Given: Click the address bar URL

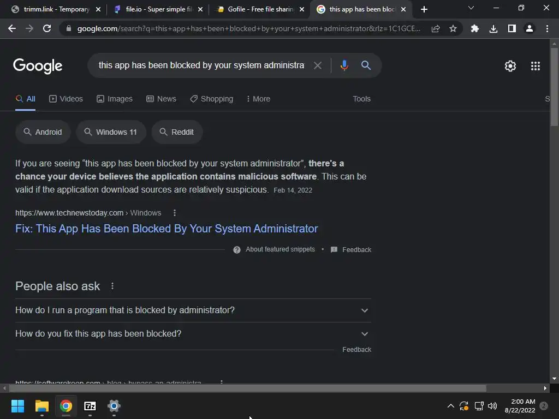Looking at the screenshot, I should click(x=248, y=28).
